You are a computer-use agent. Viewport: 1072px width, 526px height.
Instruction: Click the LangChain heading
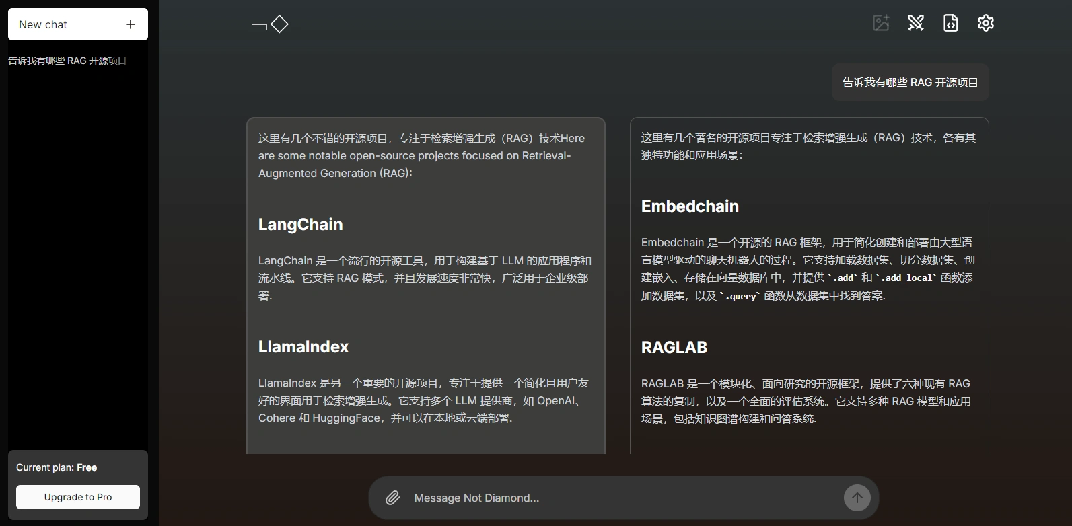(x=301, y=225)
